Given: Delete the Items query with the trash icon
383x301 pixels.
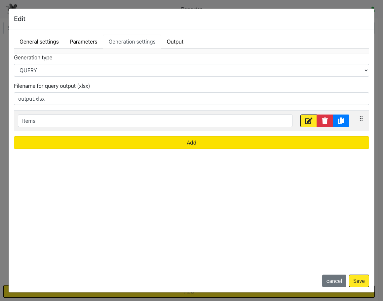Looking at the screenshot, I should click(x=325, y=121).
